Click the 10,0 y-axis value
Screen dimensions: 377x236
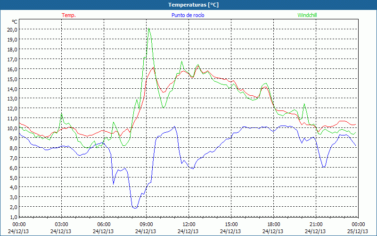point(12,128)
